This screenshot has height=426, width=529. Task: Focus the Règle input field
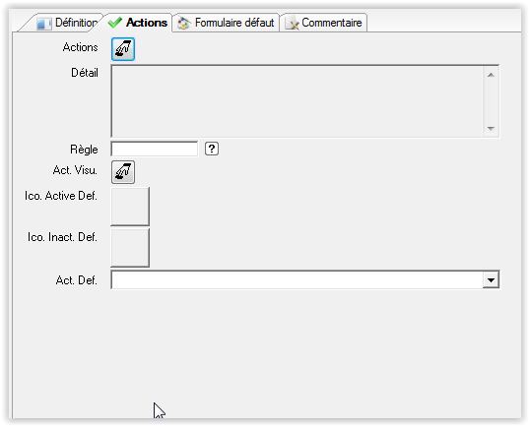click(155, 149)
